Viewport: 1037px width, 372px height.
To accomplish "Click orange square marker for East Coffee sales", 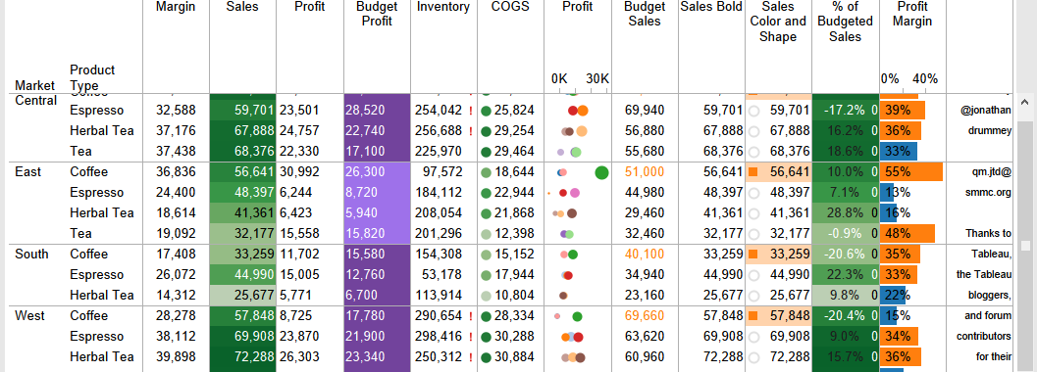I will point(752,173).
